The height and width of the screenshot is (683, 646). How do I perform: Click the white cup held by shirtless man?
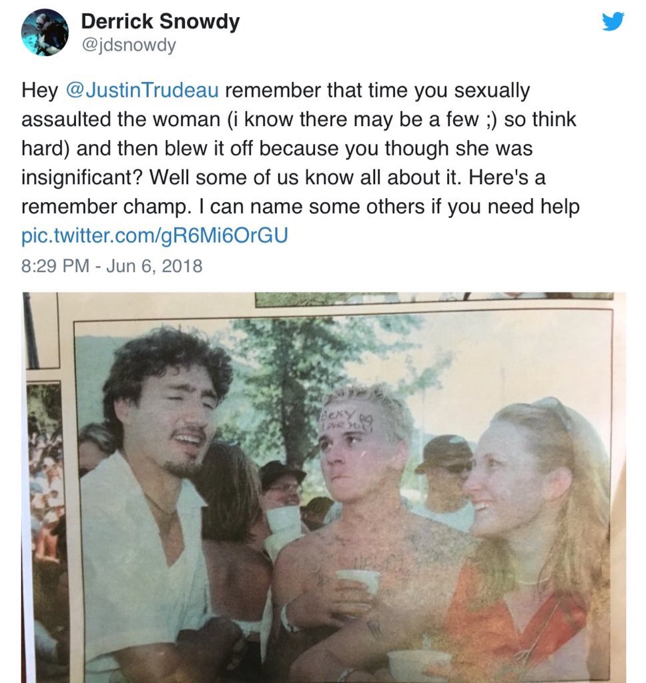coord(357,582)
